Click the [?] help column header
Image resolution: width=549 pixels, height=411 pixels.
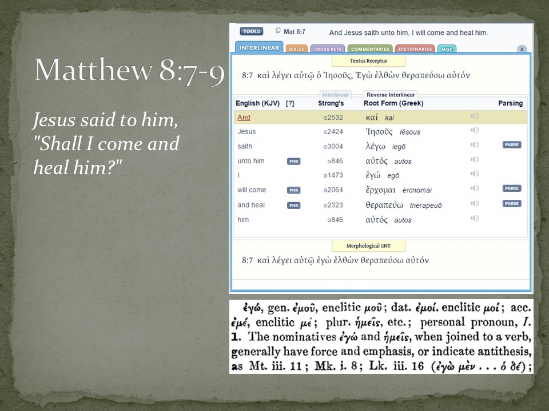[290, 103]
